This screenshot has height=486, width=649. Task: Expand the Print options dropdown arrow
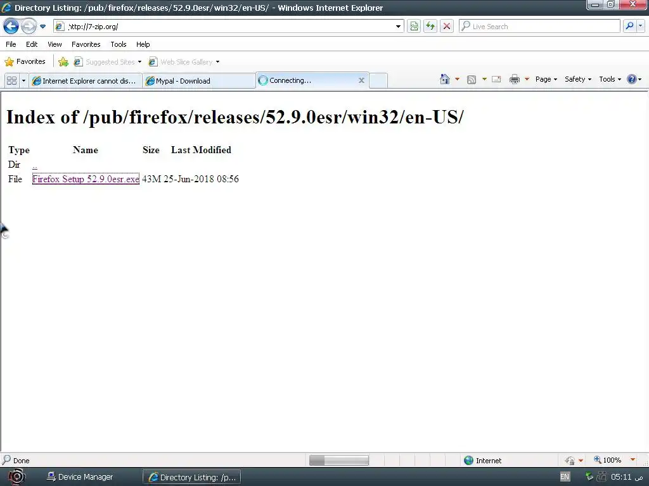pos(527,79)
